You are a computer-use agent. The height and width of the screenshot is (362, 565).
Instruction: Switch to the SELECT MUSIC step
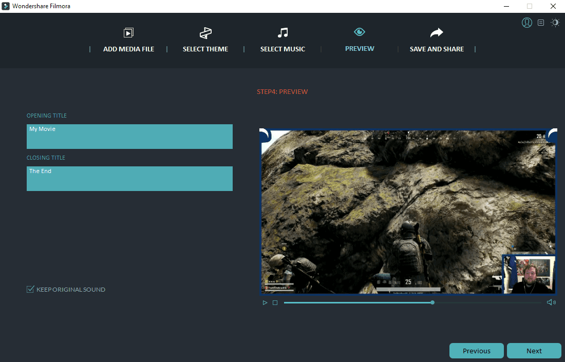point(282,49)
